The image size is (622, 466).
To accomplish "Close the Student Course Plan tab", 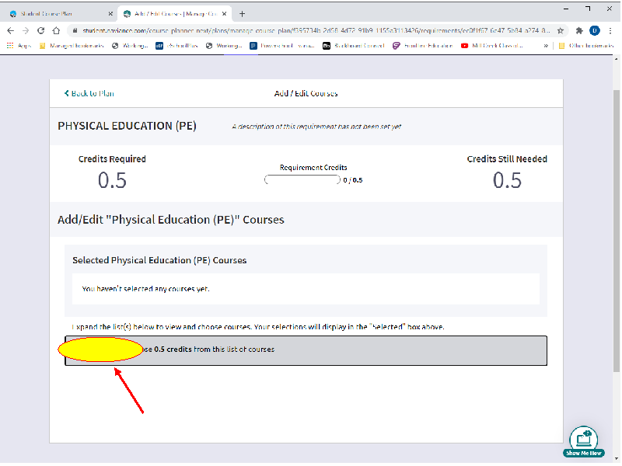I will [x=110, y=14].
